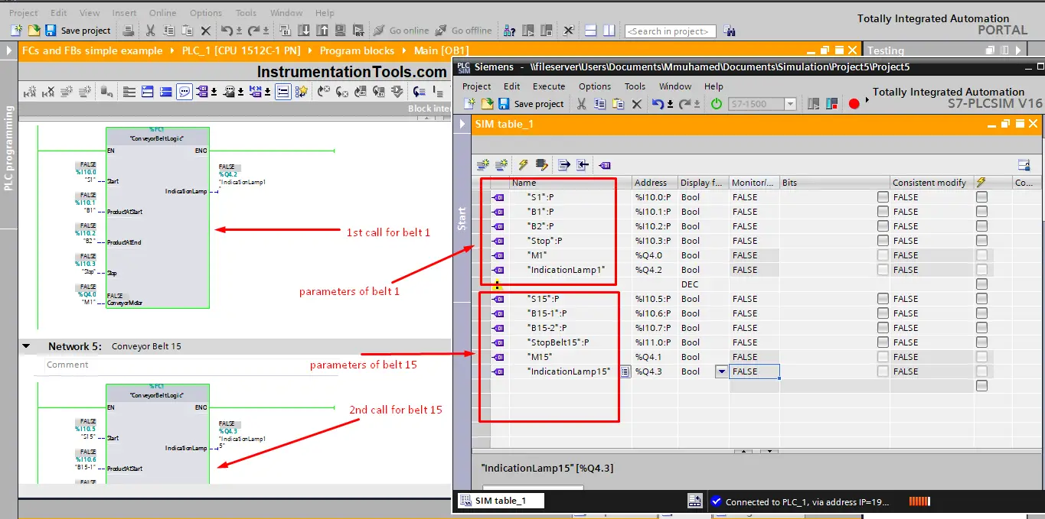This screenshot has height=519, width=1045.
Task: Toggle network comments speech-bubble icon
Action: pos(185,92)
